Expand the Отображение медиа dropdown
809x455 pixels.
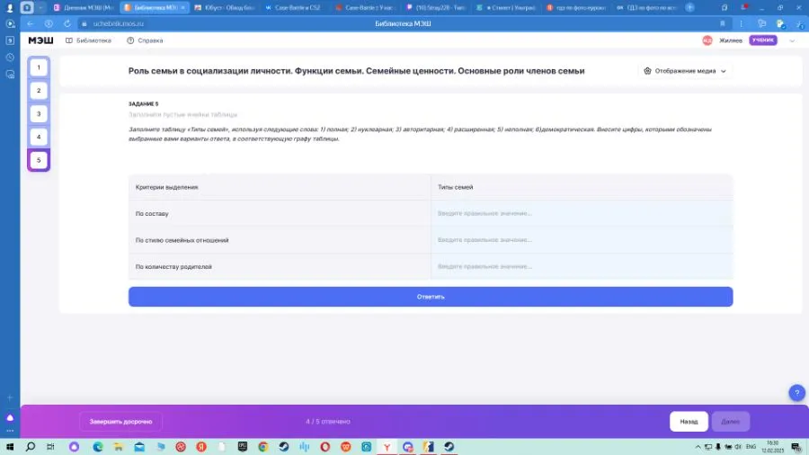tap(685, 71)
